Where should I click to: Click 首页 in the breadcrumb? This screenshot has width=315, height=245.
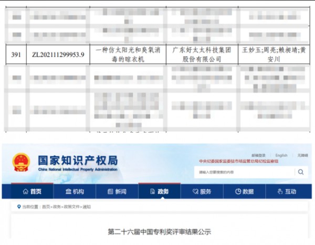(x=46, y=207)
